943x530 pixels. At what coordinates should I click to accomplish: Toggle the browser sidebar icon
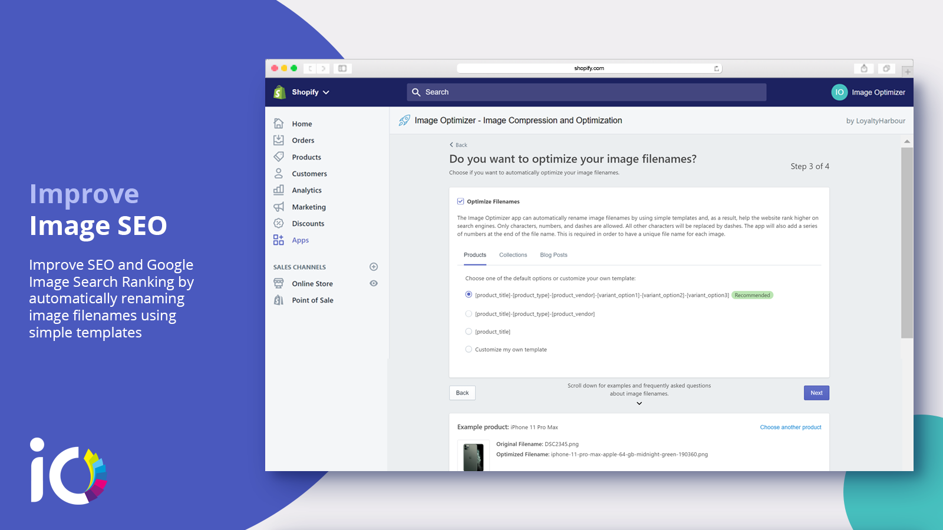[x=342, y=68]
